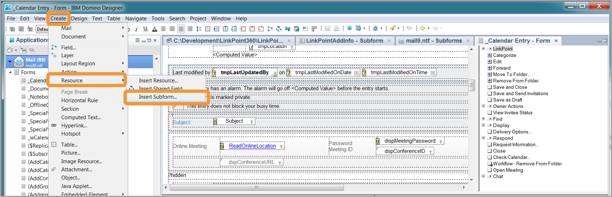This screenshot has height=197, width=612.
Task: Click ReadOnlineLocation field link
Action: click(252, 146)
